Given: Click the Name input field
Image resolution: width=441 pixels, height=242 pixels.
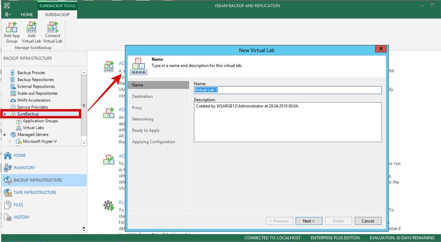Looking at the screenshot, I should [288, 90].
